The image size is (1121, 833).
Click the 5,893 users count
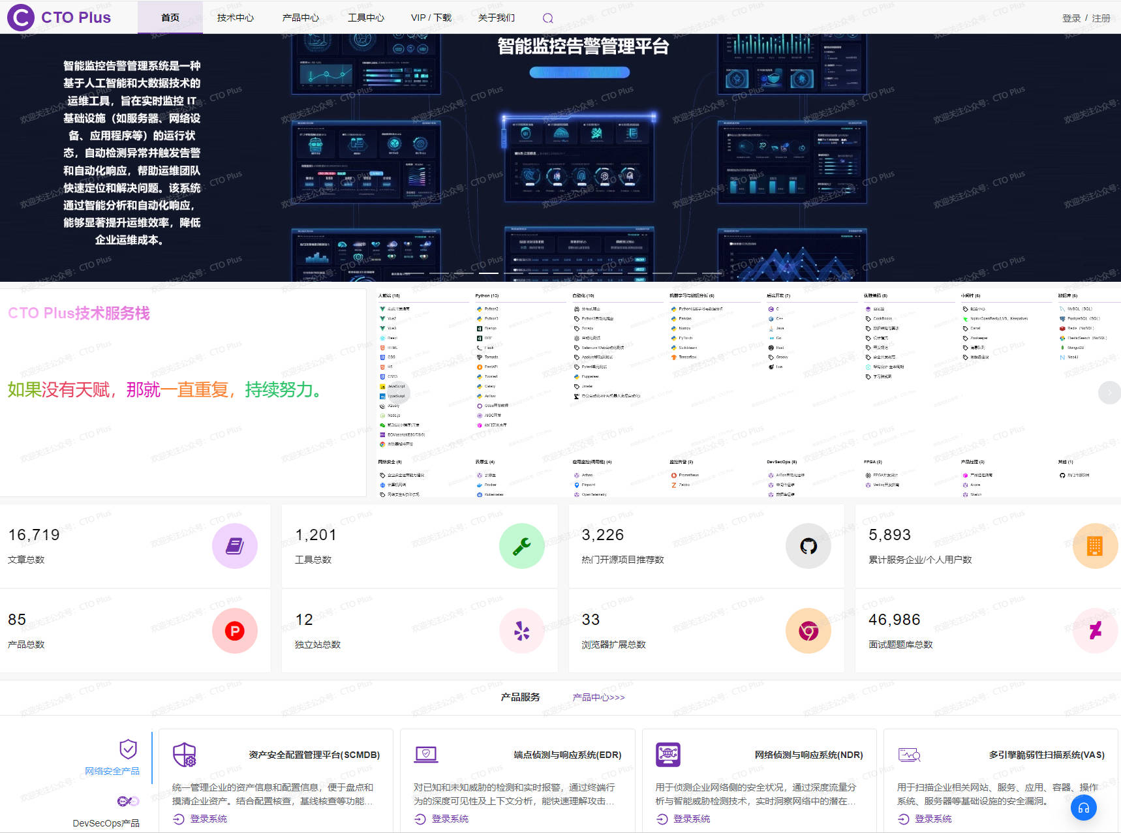tap(889, 535)
